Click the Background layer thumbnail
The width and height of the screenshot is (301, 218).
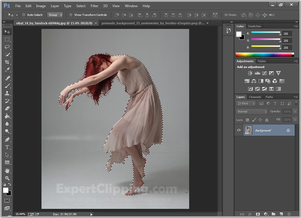pos(249,130)
